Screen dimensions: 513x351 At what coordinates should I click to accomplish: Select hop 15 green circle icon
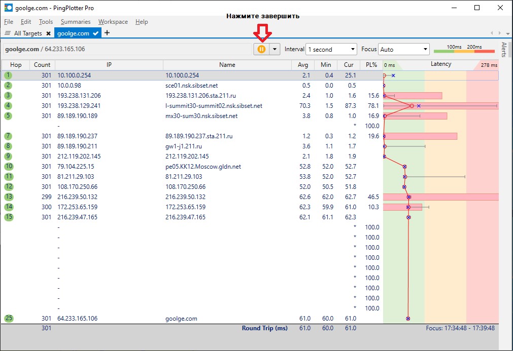point(9,217)
